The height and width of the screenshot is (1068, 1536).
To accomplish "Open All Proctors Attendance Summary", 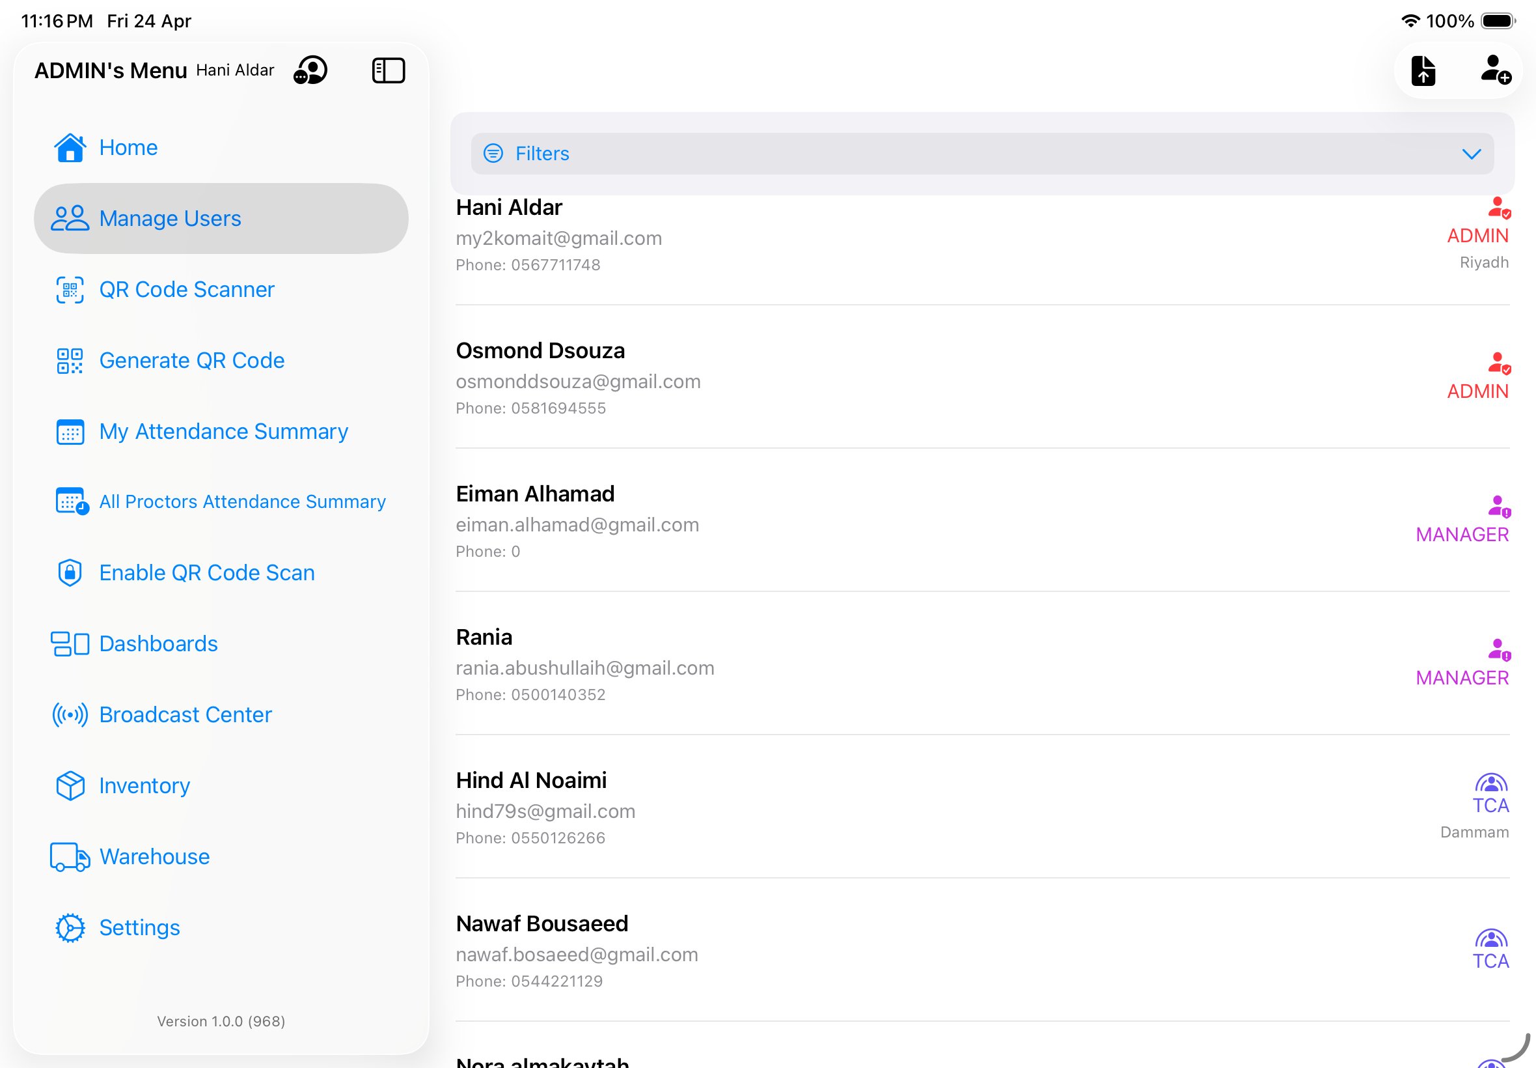I will (x=242, y=501).
